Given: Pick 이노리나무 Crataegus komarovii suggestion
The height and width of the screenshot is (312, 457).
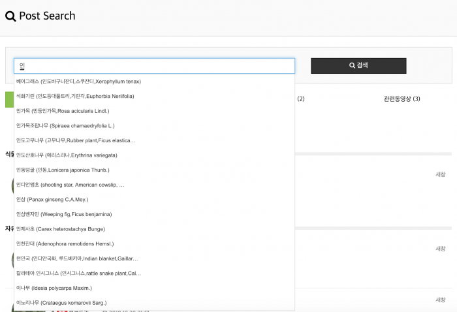Looking at the screenshot, I should click(x=61, y=303).
